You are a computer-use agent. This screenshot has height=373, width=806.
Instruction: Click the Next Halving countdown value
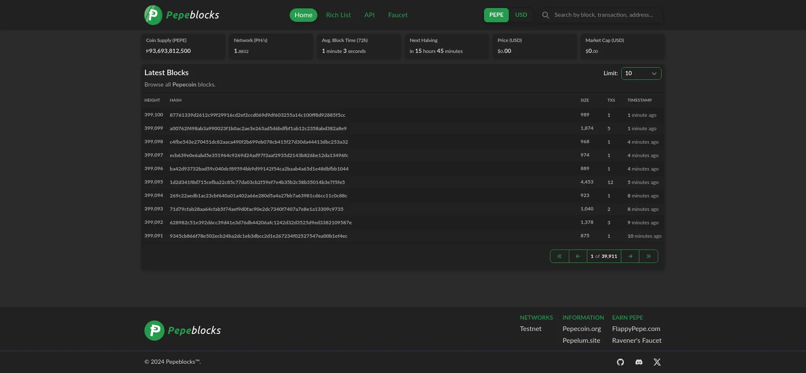(x=436, y=51)
